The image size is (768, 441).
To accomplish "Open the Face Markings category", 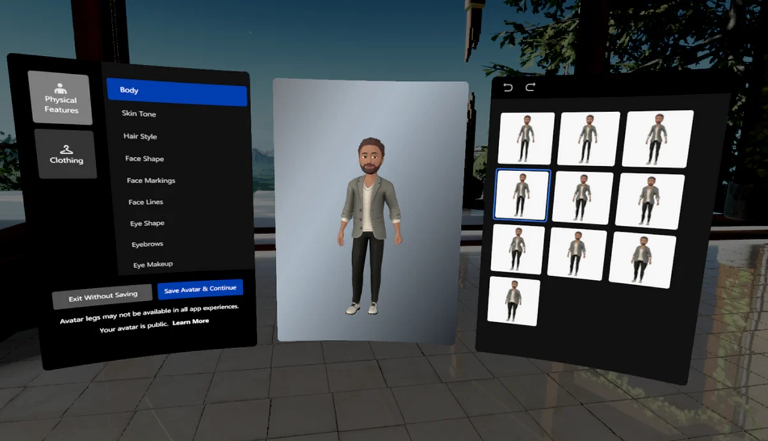I will point(151,181).
